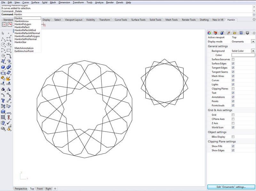Open the color wheel panel tab
Image resolution: width=256 pixels, height=191 pixels.
209,33
